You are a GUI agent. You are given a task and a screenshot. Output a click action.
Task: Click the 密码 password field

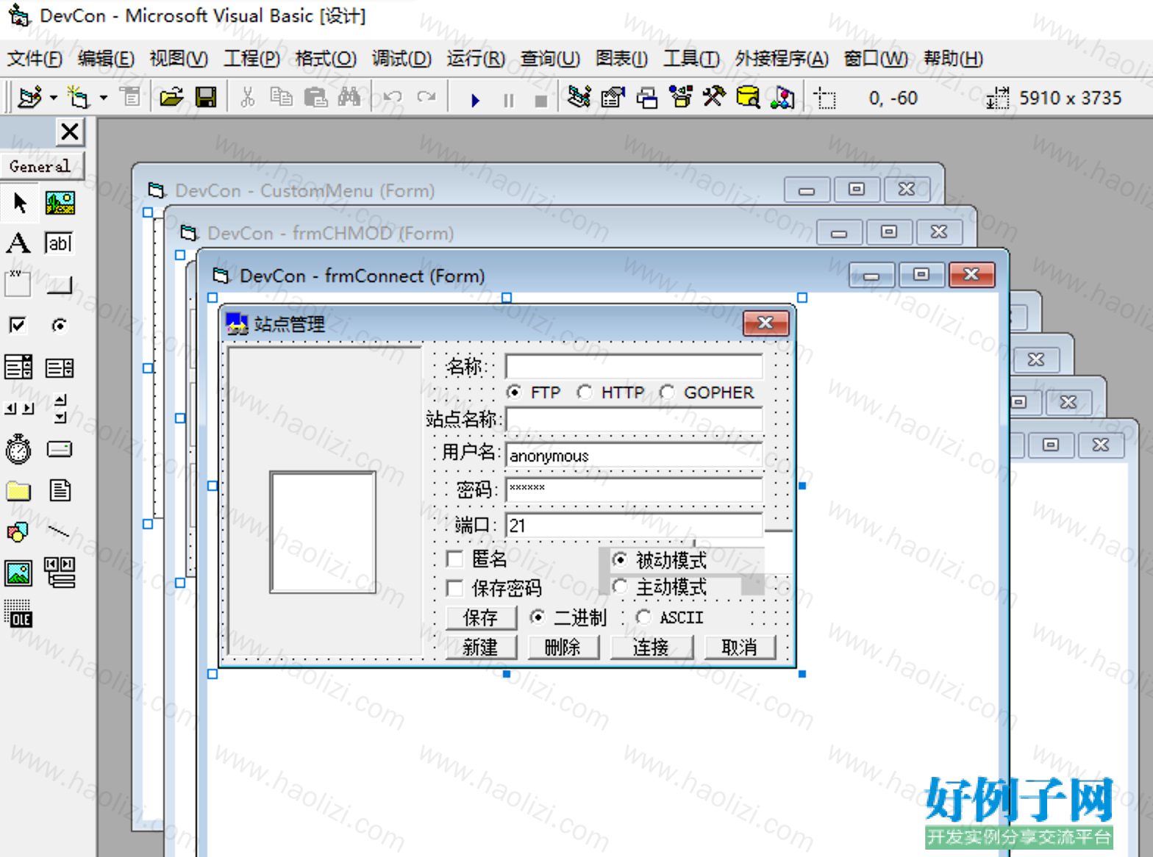(x=635, y=490)
